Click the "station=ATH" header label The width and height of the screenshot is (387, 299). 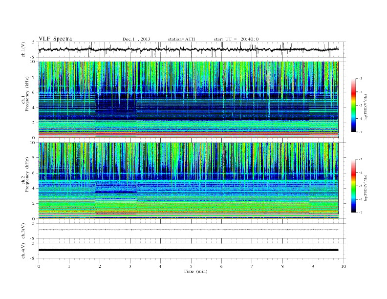coord(181,39)
